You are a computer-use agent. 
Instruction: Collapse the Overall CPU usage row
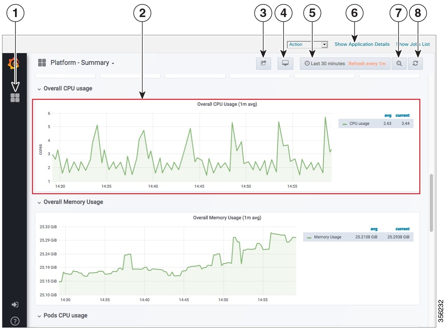click(65, 88)
